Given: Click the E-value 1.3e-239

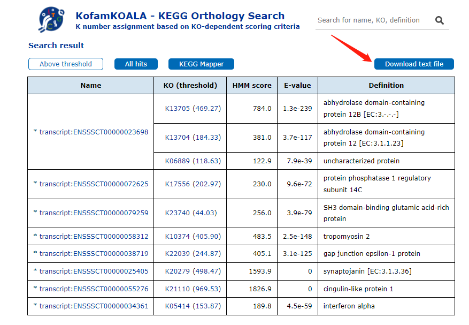Looking at the screenshot, I should click(297, 109).
